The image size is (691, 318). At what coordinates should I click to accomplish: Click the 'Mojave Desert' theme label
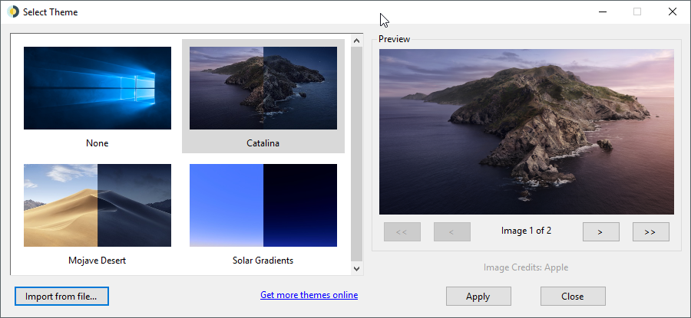(98, 261)
